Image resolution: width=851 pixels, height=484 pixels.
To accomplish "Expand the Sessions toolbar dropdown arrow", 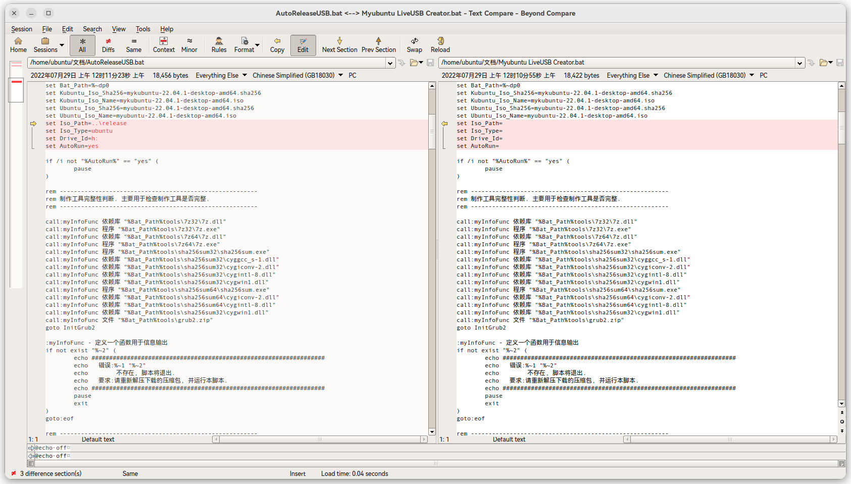I will click(62, 45).
